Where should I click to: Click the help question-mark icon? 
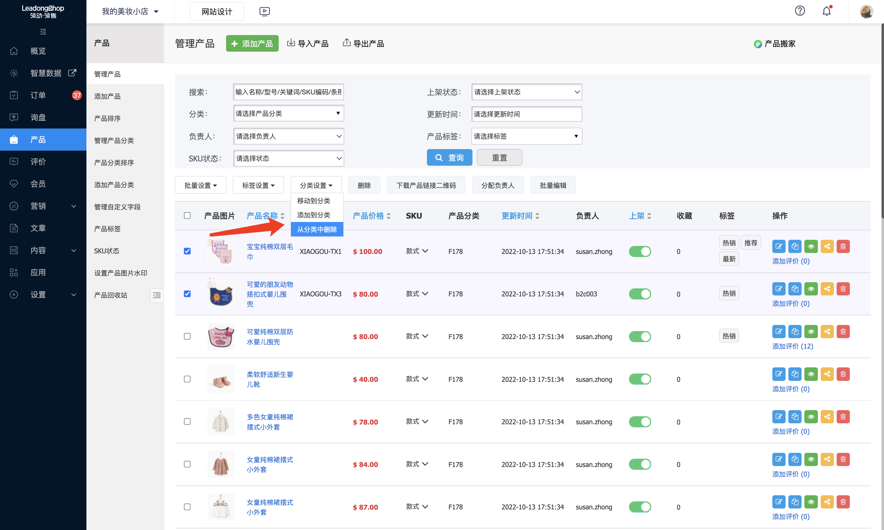point(799,11)
